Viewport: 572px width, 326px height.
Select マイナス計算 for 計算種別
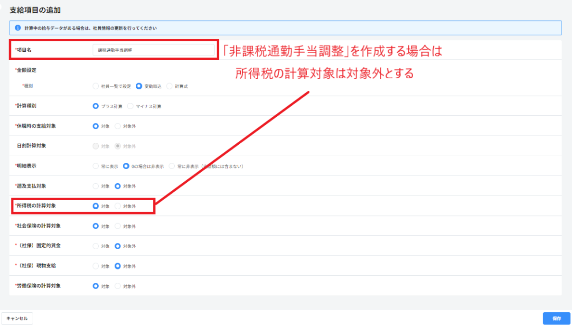pyautogui.click(x=130, y=106)
